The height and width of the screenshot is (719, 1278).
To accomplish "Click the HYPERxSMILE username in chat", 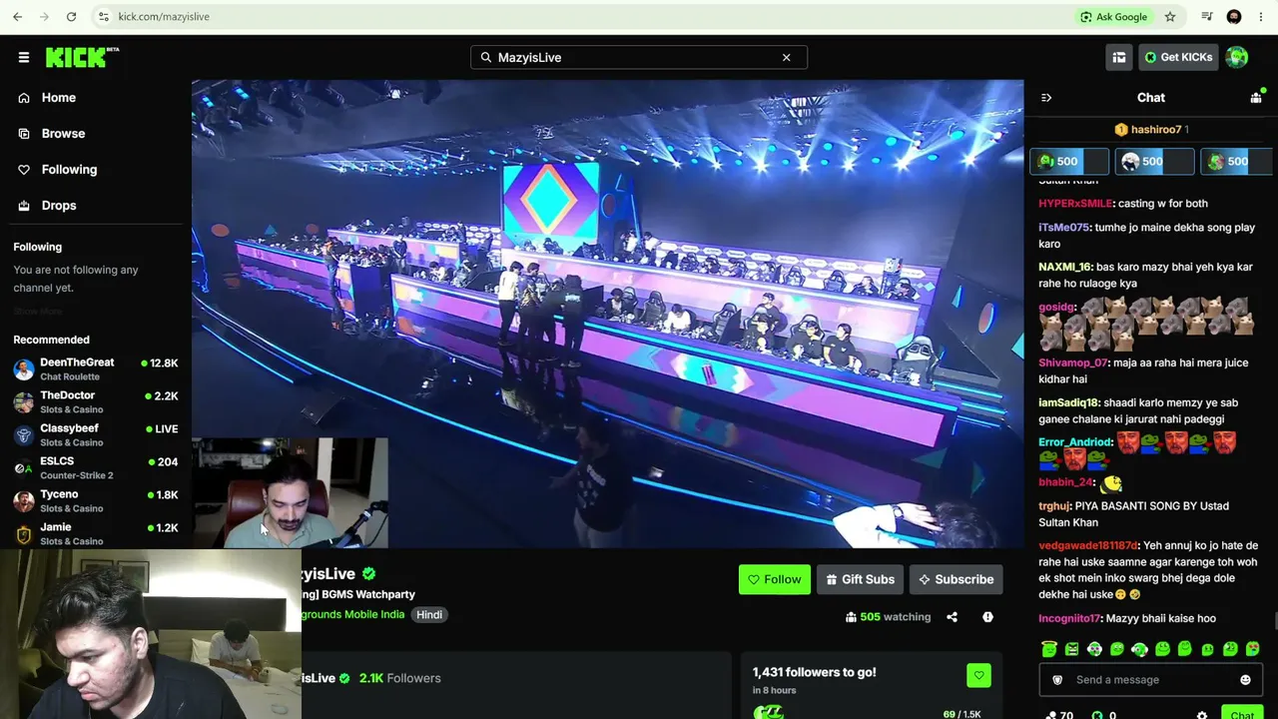I will point(1075,204).
